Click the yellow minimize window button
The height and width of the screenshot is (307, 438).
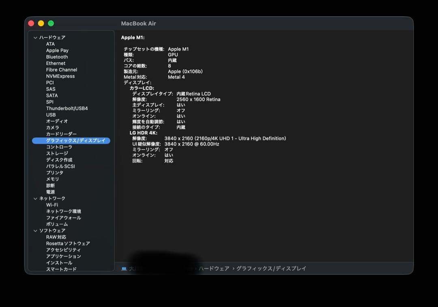(41, 23)
